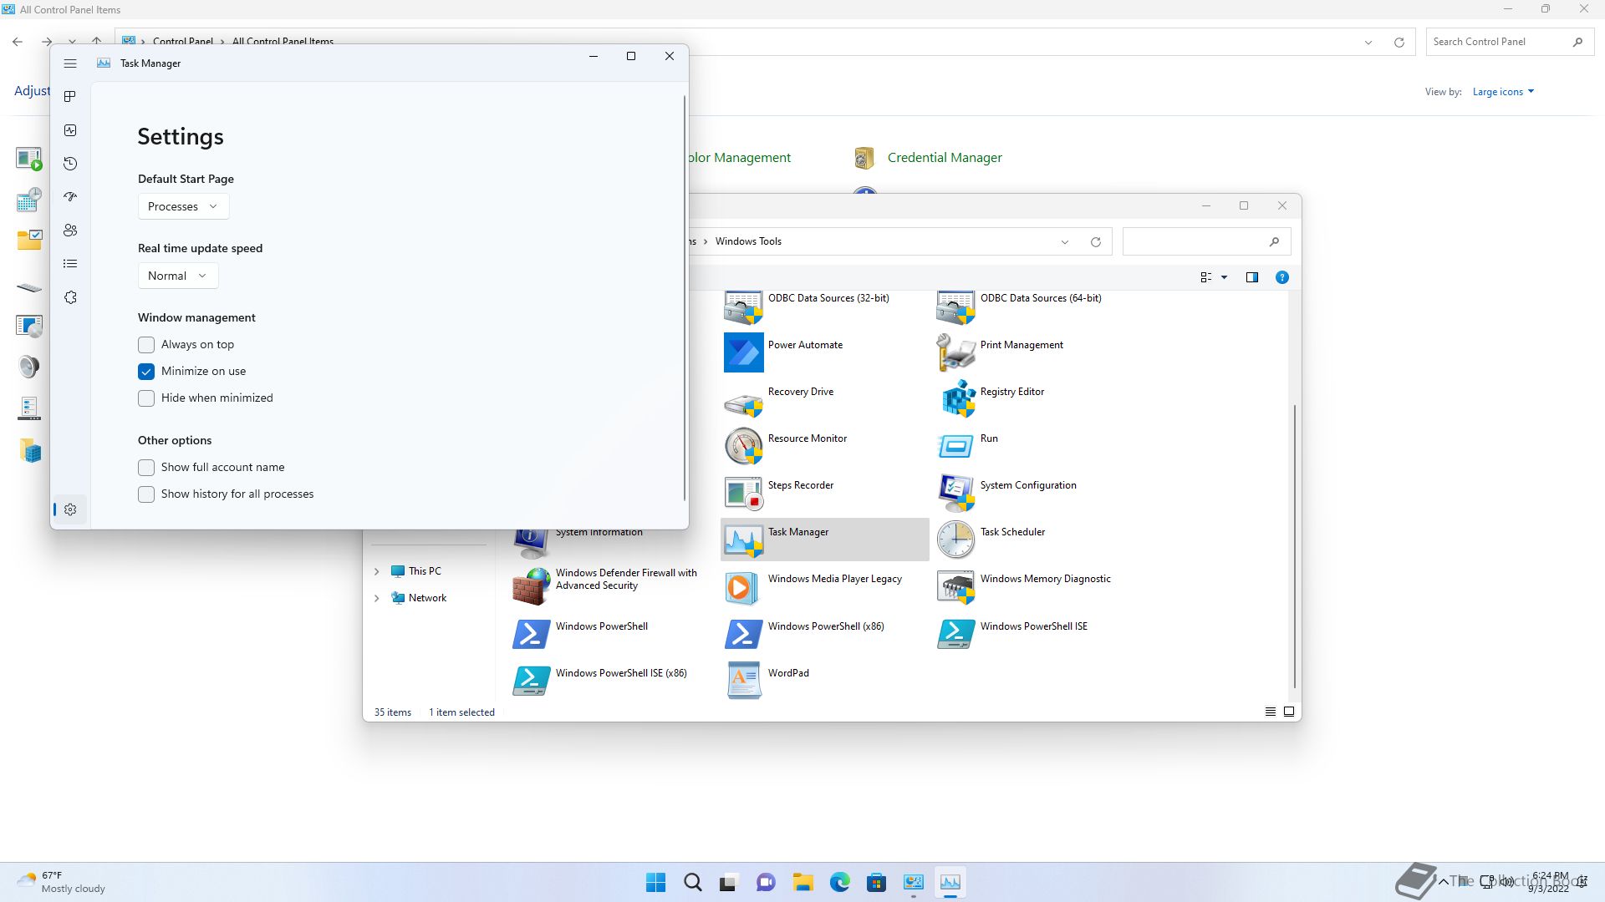Click help icon in Windows Tools toolbar

tap(1281, 277)
